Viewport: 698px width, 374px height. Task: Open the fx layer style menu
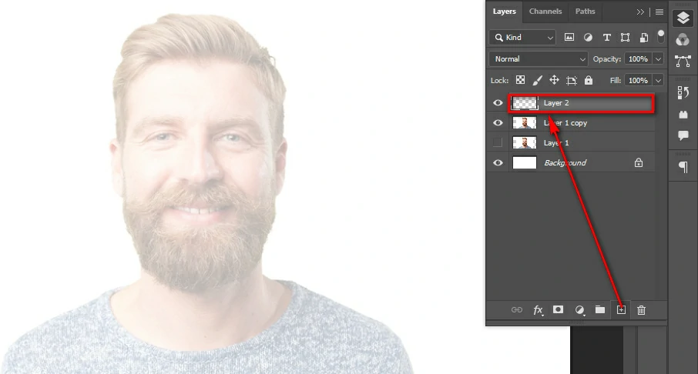pyautogui.click(x=539, y=310)
